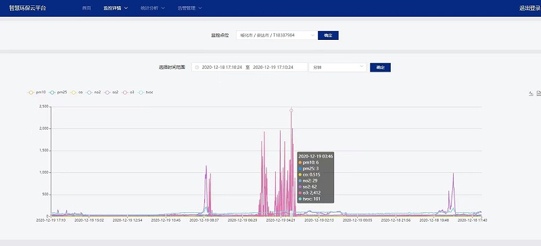Click the 1,500 y-axis label

(44, 151)
